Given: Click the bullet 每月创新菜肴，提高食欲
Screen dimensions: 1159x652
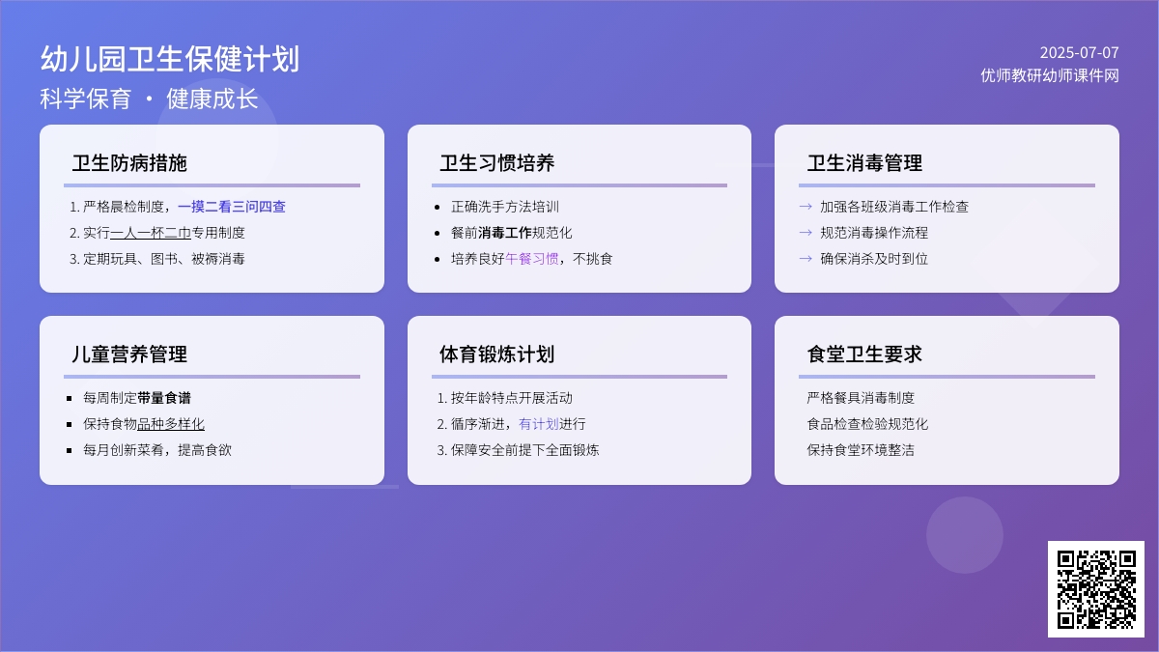Looking at the screenshot, I should click(157, 450).
